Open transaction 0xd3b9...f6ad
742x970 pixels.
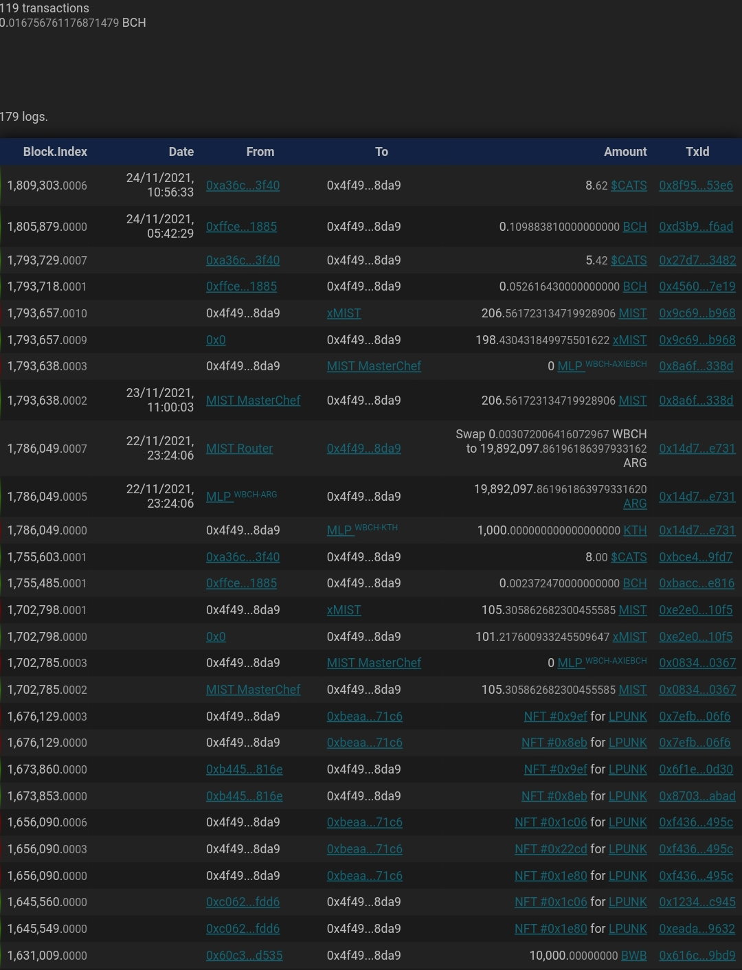(x=696, y=227)
